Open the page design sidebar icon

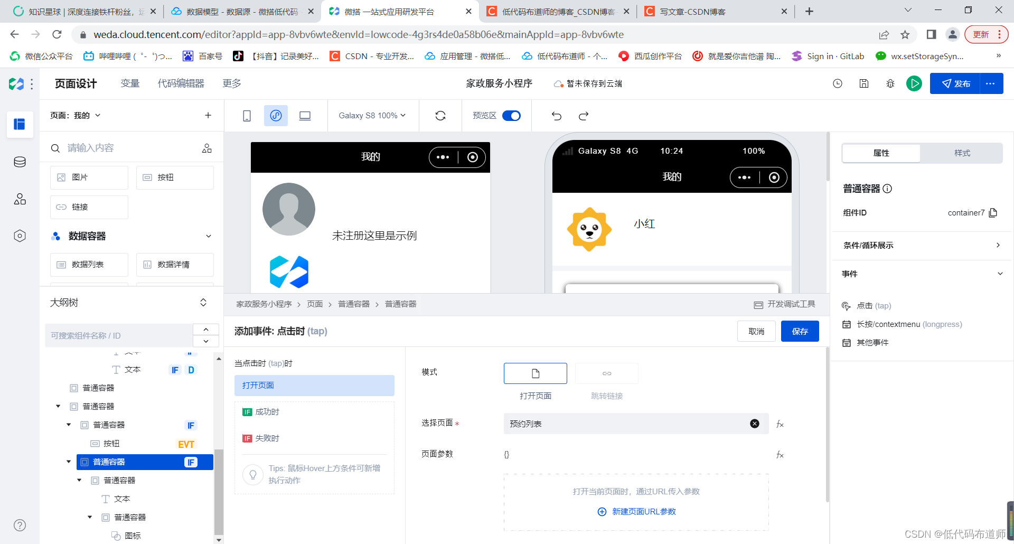(20, 124)
